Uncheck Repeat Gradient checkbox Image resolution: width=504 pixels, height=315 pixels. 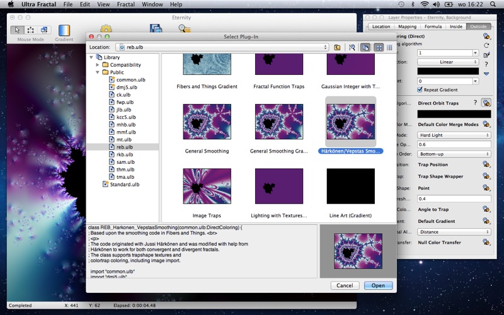pyautogui.click(x=420, y=89)
